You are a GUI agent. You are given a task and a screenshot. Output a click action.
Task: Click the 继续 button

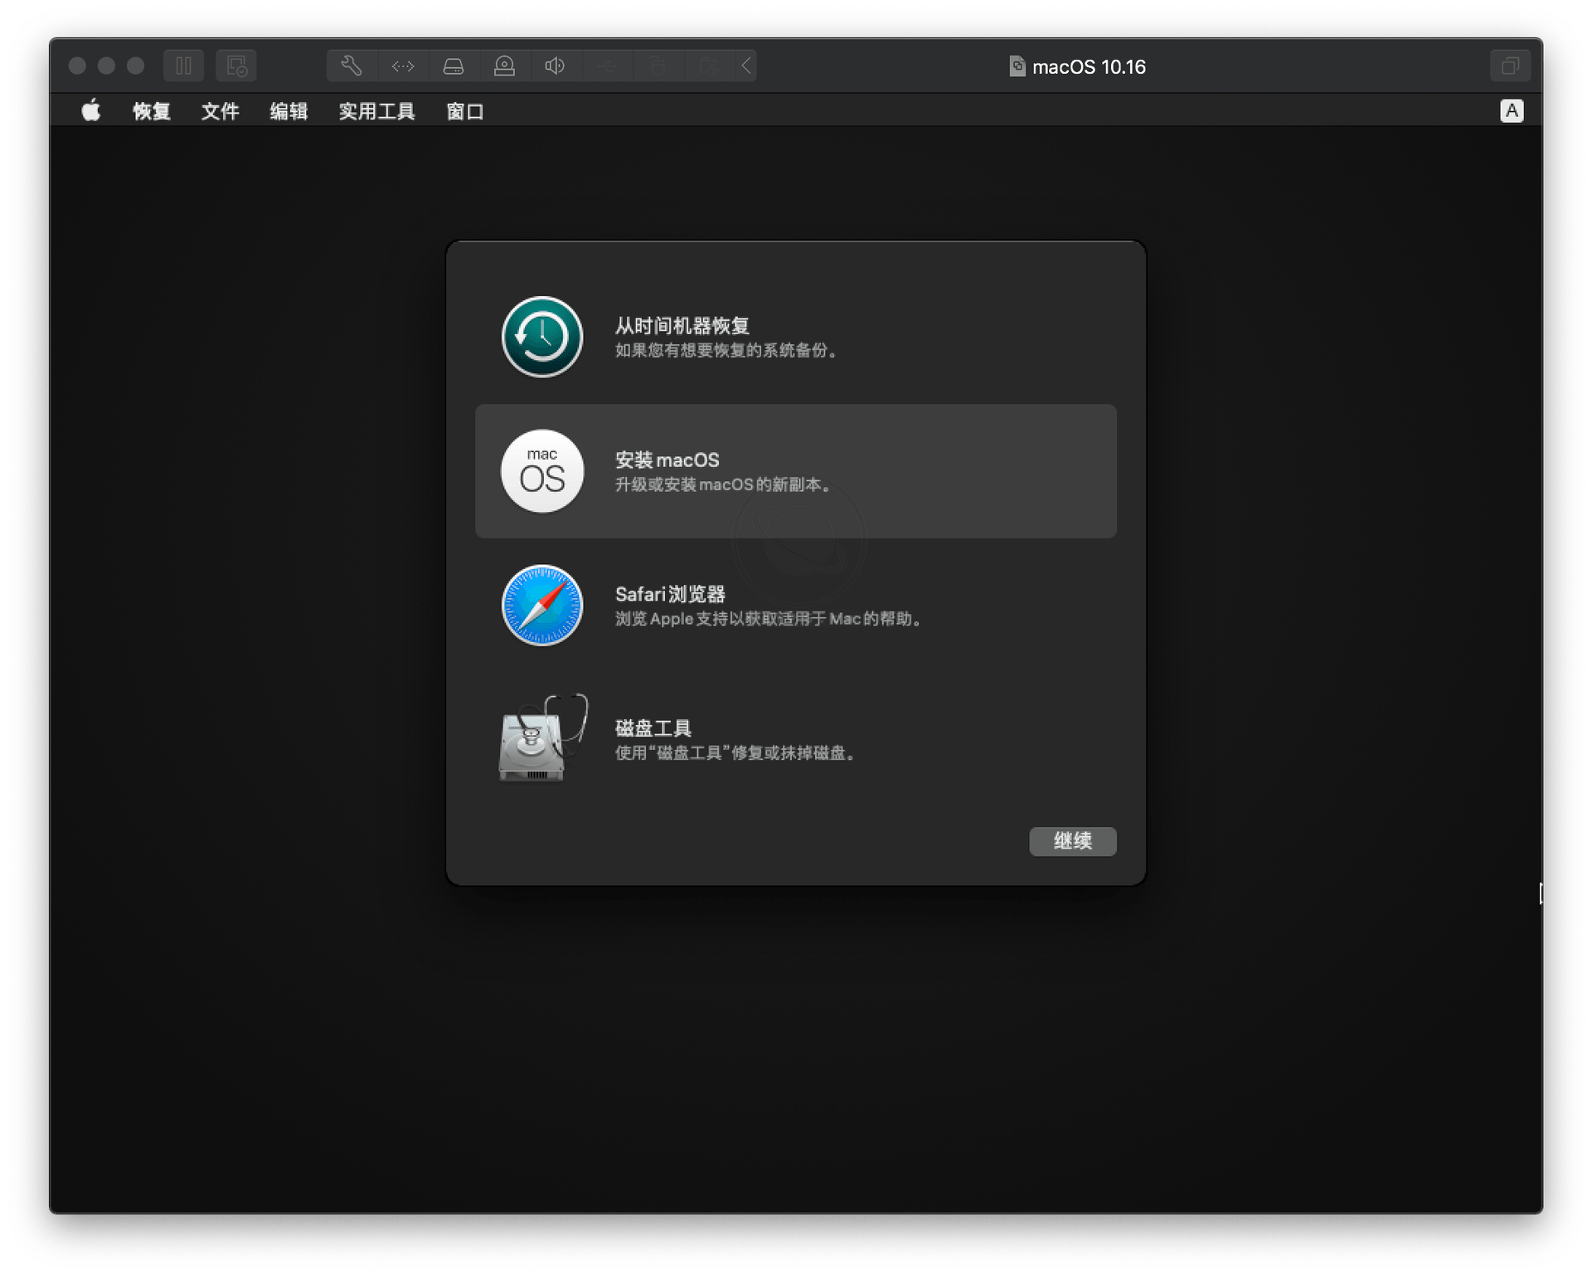1073,841
